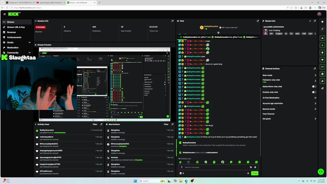Open the user profile avatar menu
The height and width of the screenshot is (184, 327).
pyautogui.click(x=319, y=14)
